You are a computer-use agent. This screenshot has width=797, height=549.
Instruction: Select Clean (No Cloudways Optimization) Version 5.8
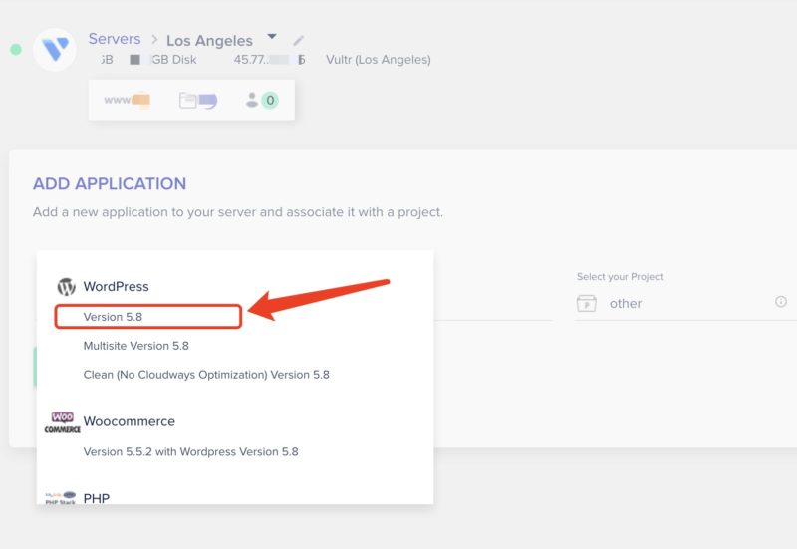206,375
